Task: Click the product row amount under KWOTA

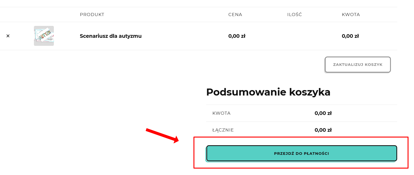Action: click(350, 36)
